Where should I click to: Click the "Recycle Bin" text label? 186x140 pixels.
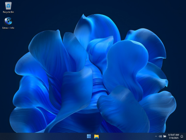point(8,12)
